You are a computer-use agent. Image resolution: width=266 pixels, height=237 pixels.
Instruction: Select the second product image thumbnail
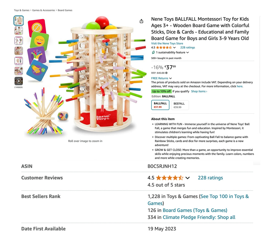pos(19,31)
